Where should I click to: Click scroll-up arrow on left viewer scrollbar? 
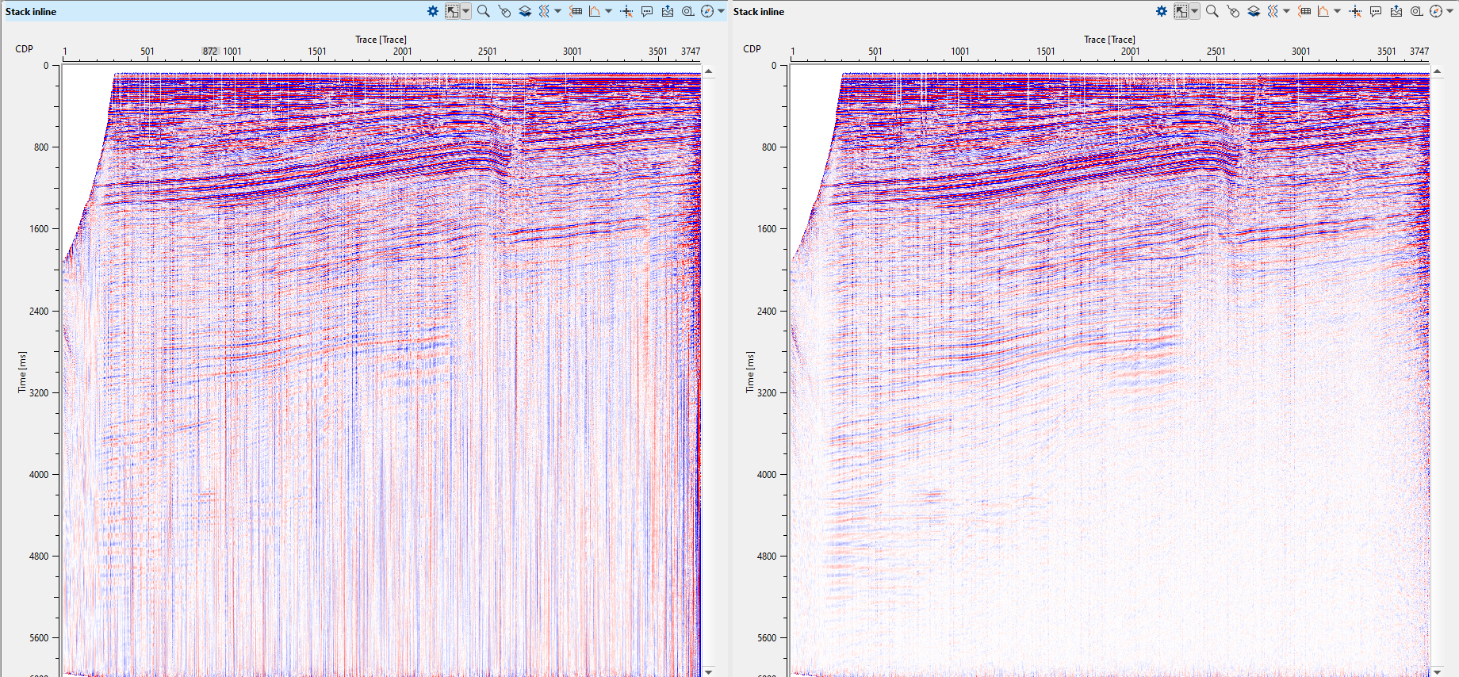click(x=709, y=71)
